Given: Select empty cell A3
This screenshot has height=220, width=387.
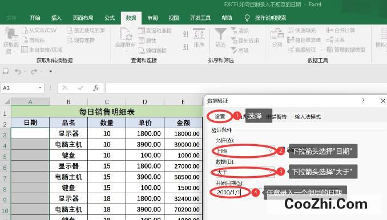Looking at the screenshot, I should (30, 133).
